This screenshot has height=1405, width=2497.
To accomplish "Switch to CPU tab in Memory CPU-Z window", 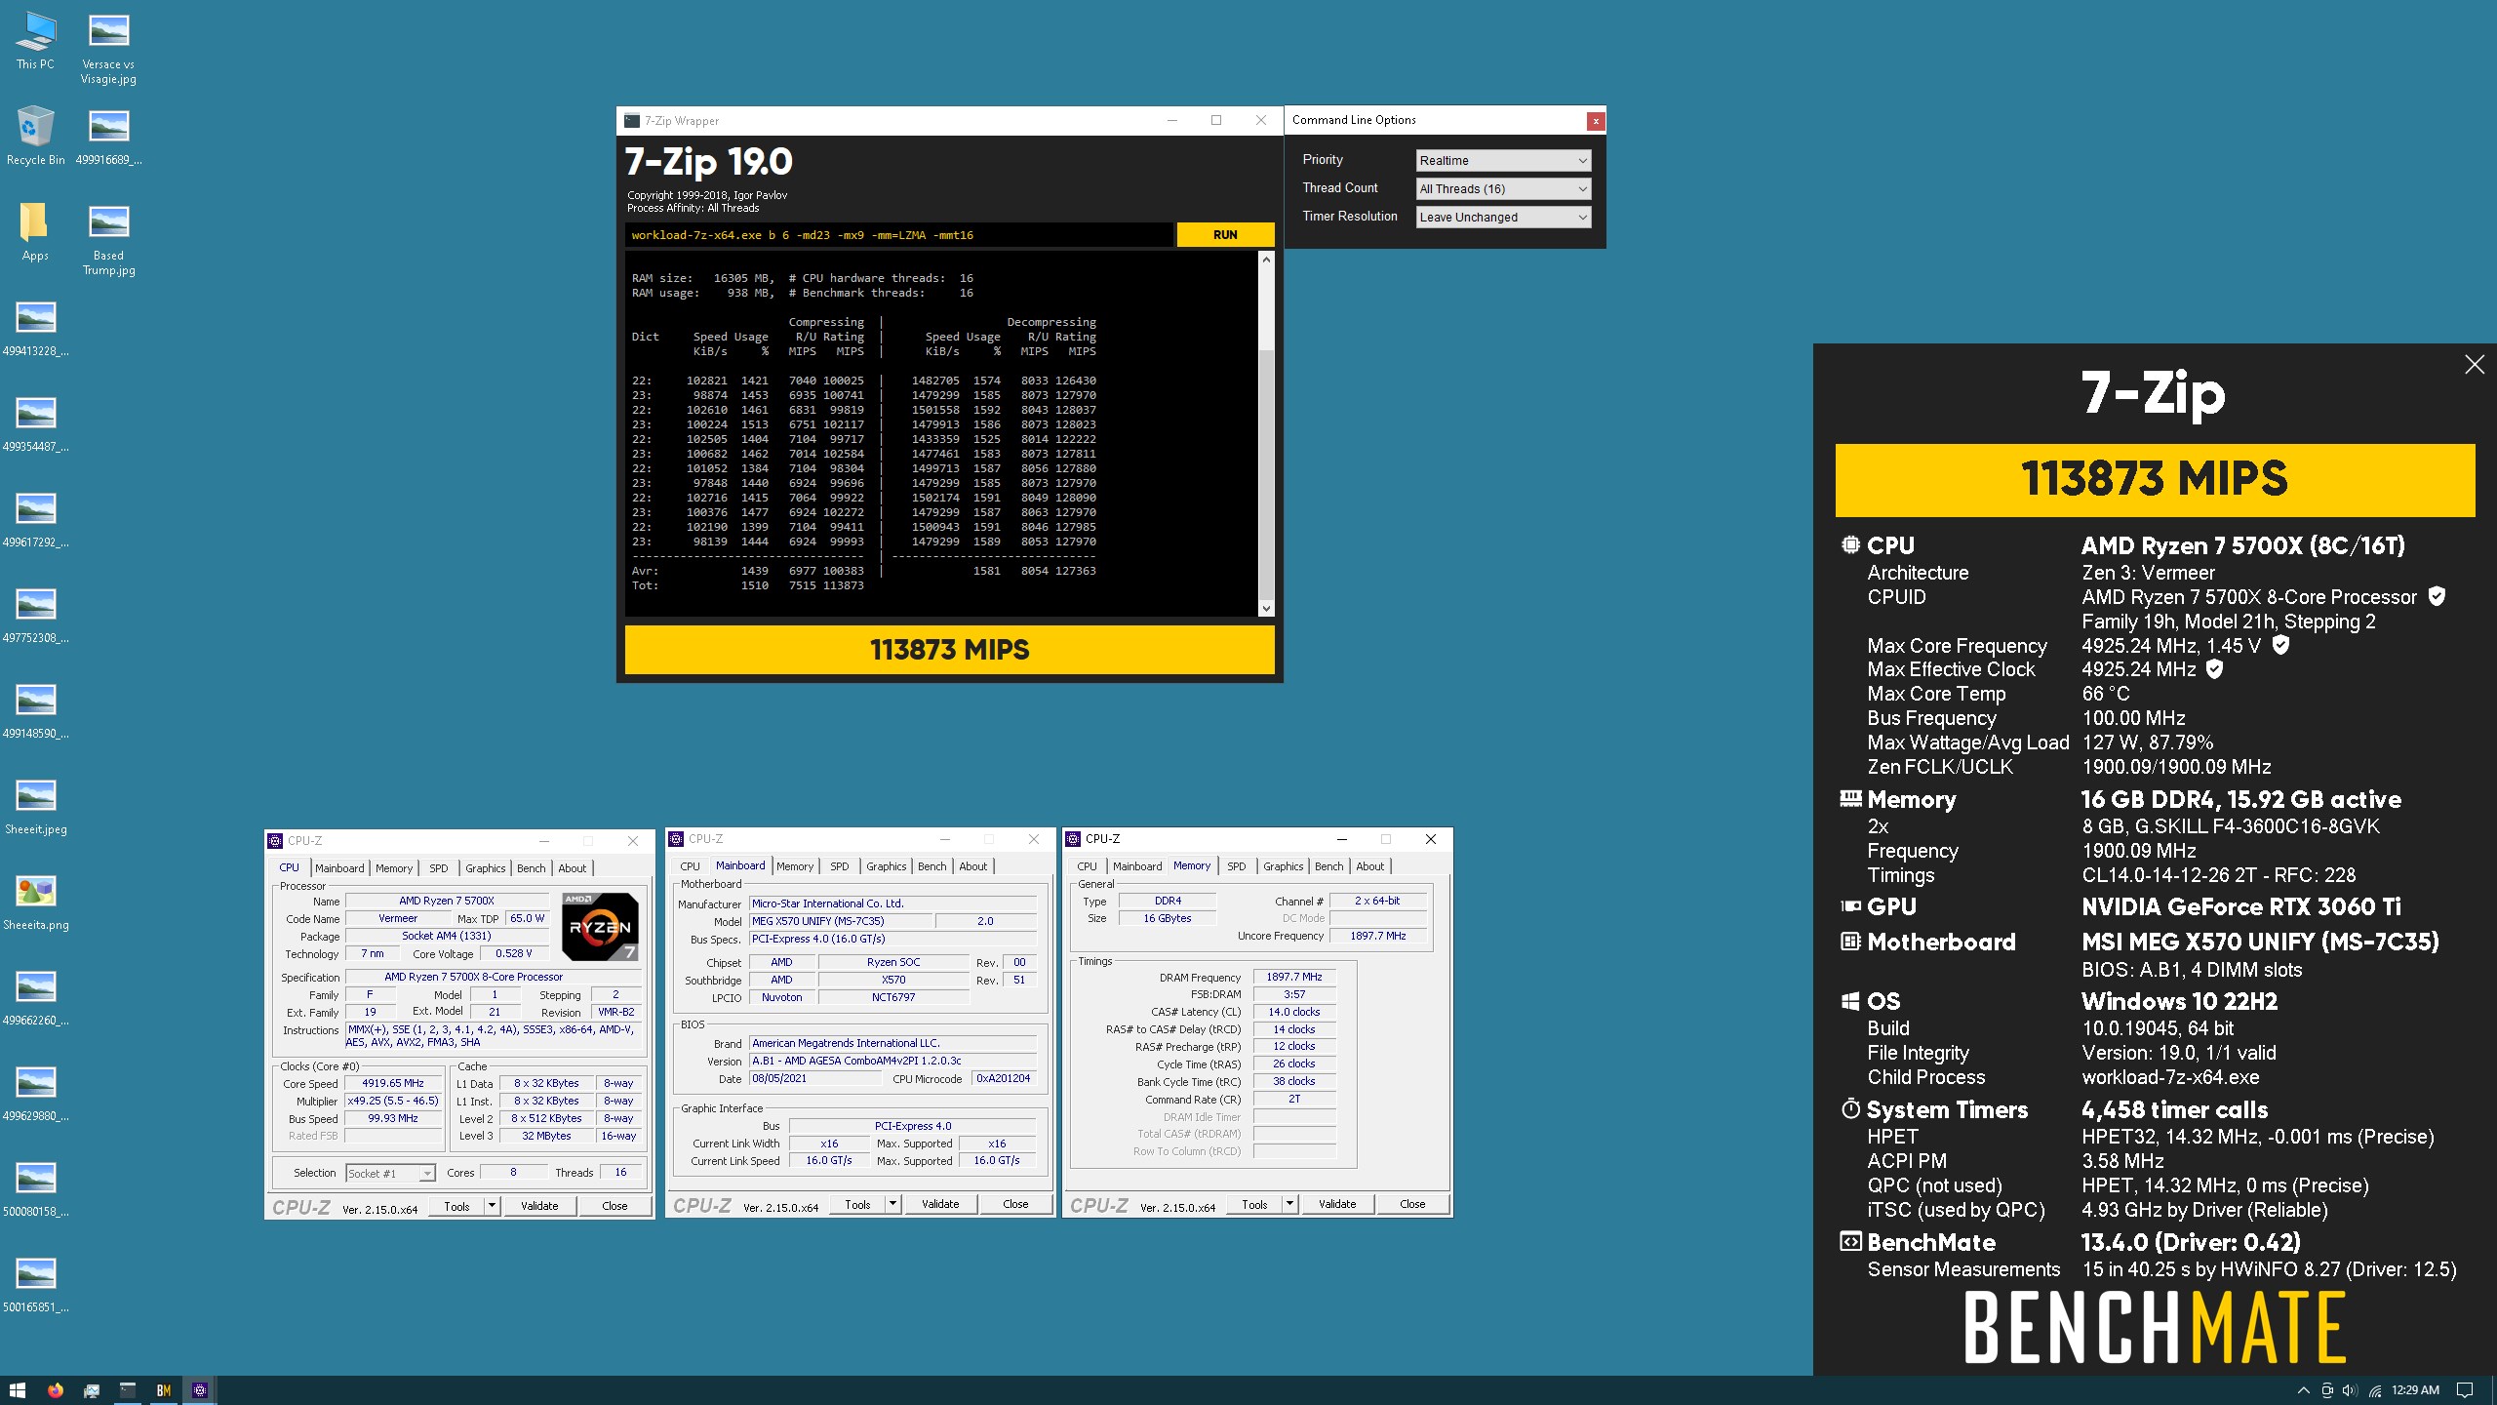I will [x=1088, y=866].
